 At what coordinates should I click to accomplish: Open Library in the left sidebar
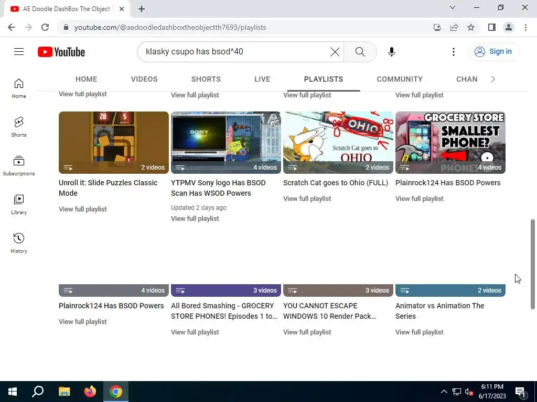coord(19,205)
